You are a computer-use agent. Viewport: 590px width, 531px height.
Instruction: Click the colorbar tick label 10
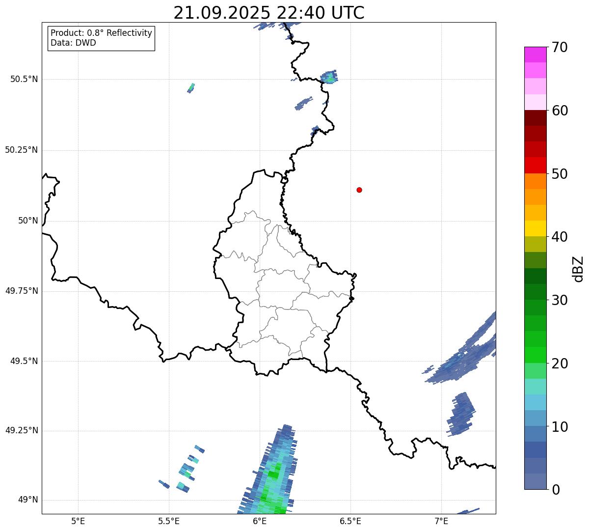click(560, 427)
